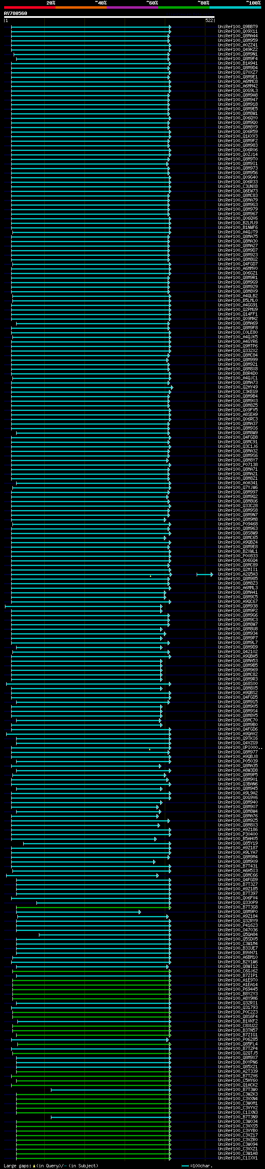Select hit label UniRef100_Q8M938
The height and width of the screenshot is (1169, 265).
[x=238, y=606]
